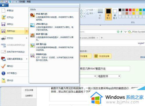Pick the black color swatch
Viewport: 145px width, 106px height.
click(120, 10)
